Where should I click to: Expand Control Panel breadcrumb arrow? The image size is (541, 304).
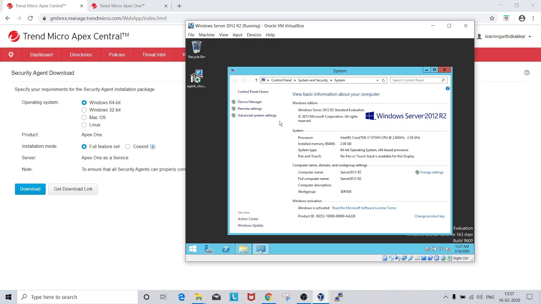point(295,80)
